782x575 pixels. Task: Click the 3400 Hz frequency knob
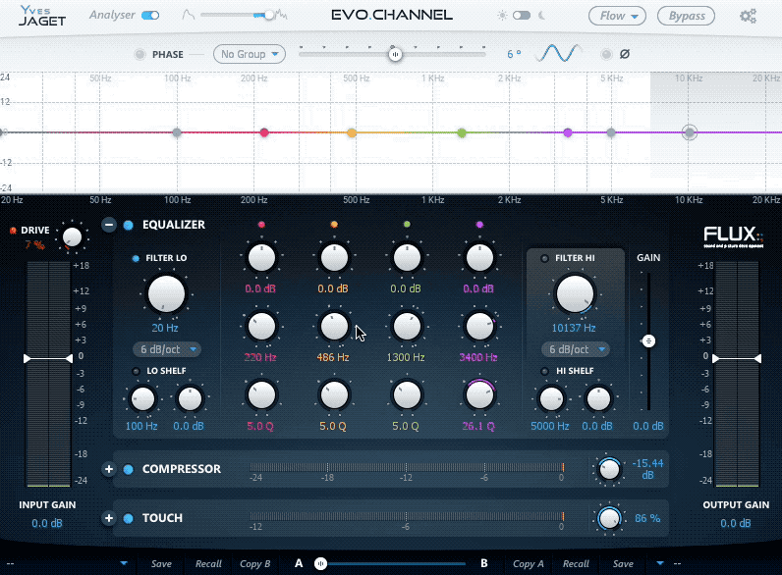pos(479,327)
